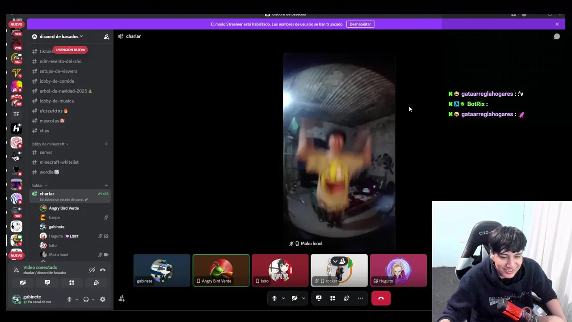Add a channel to lobby de minecraft
The image size is (572, 322).
coord(106,144)
